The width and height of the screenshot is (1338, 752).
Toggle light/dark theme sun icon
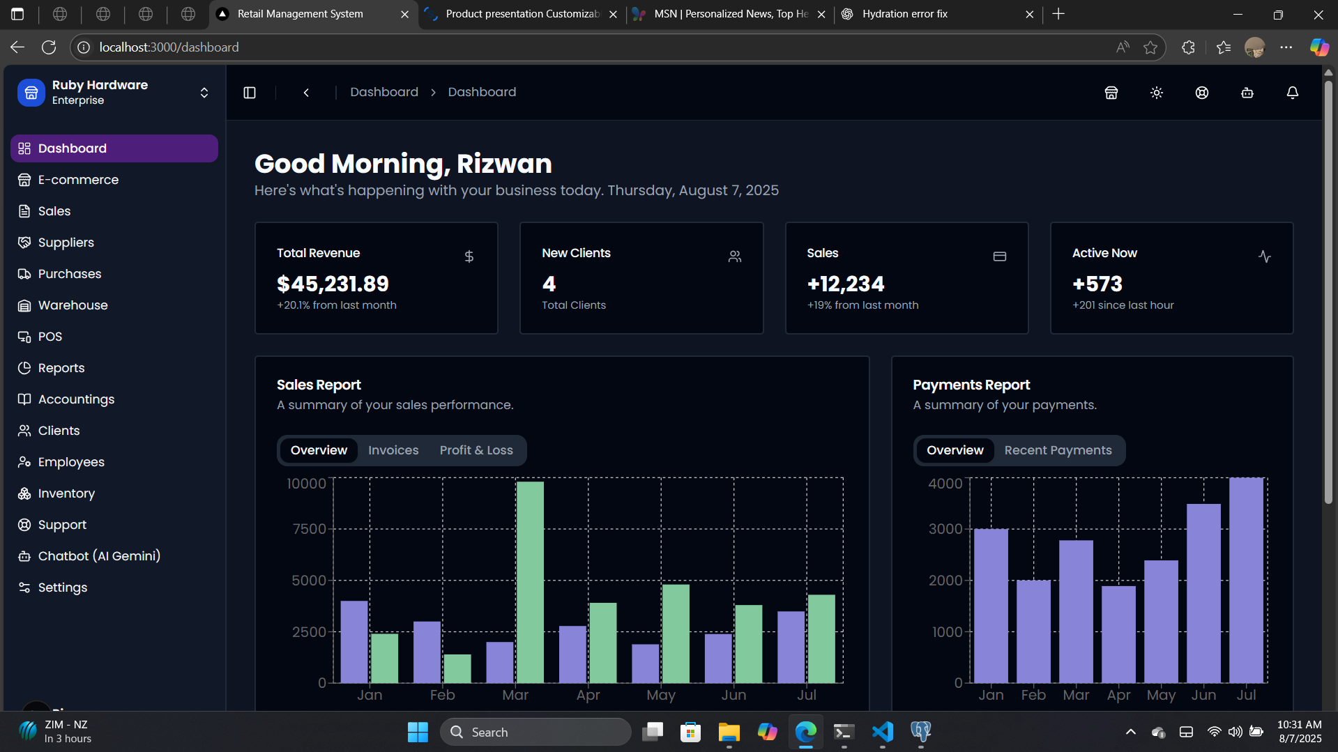[1157, 93]
